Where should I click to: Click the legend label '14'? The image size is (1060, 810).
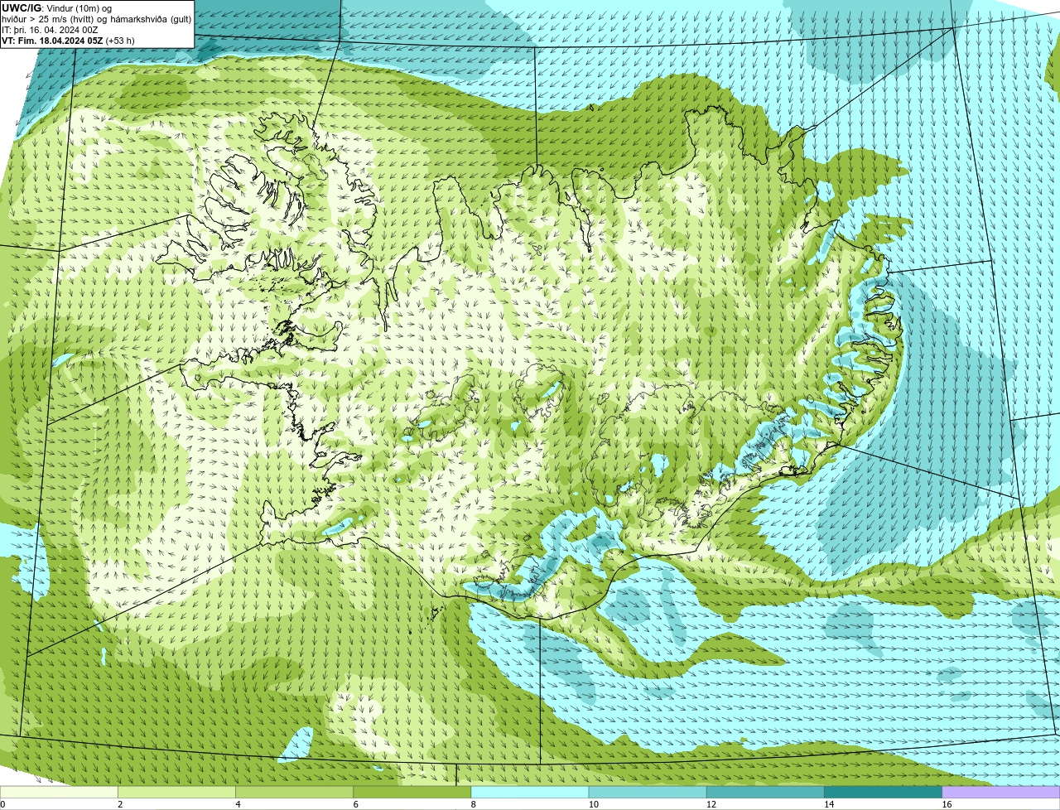click(829, 804)
